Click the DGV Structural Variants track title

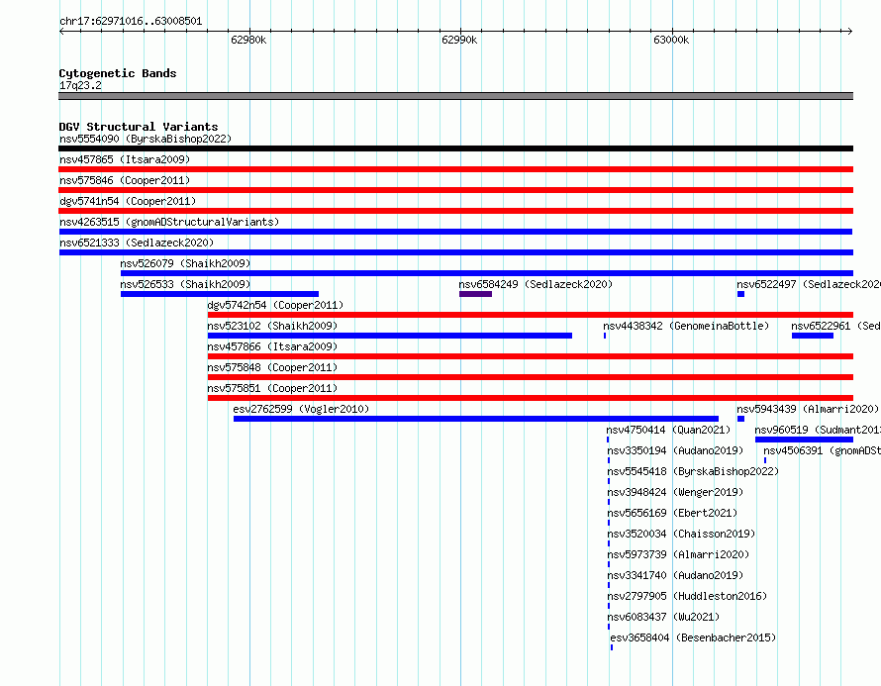coord(139,127)
